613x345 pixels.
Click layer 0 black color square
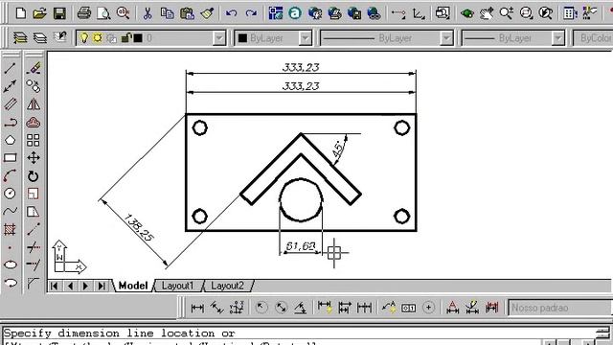coord(138,38)
